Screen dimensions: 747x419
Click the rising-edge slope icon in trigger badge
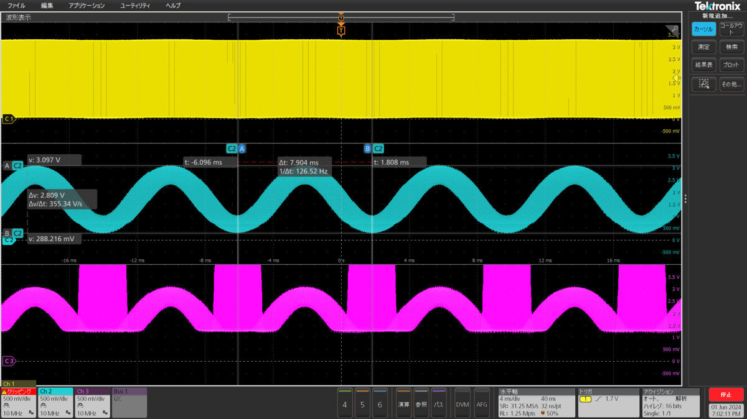(x=597, y=398)
